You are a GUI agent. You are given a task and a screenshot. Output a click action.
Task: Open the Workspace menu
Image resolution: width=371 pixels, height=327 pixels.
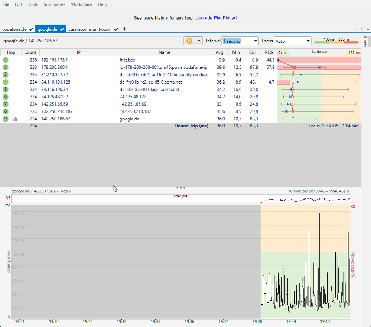82,4
